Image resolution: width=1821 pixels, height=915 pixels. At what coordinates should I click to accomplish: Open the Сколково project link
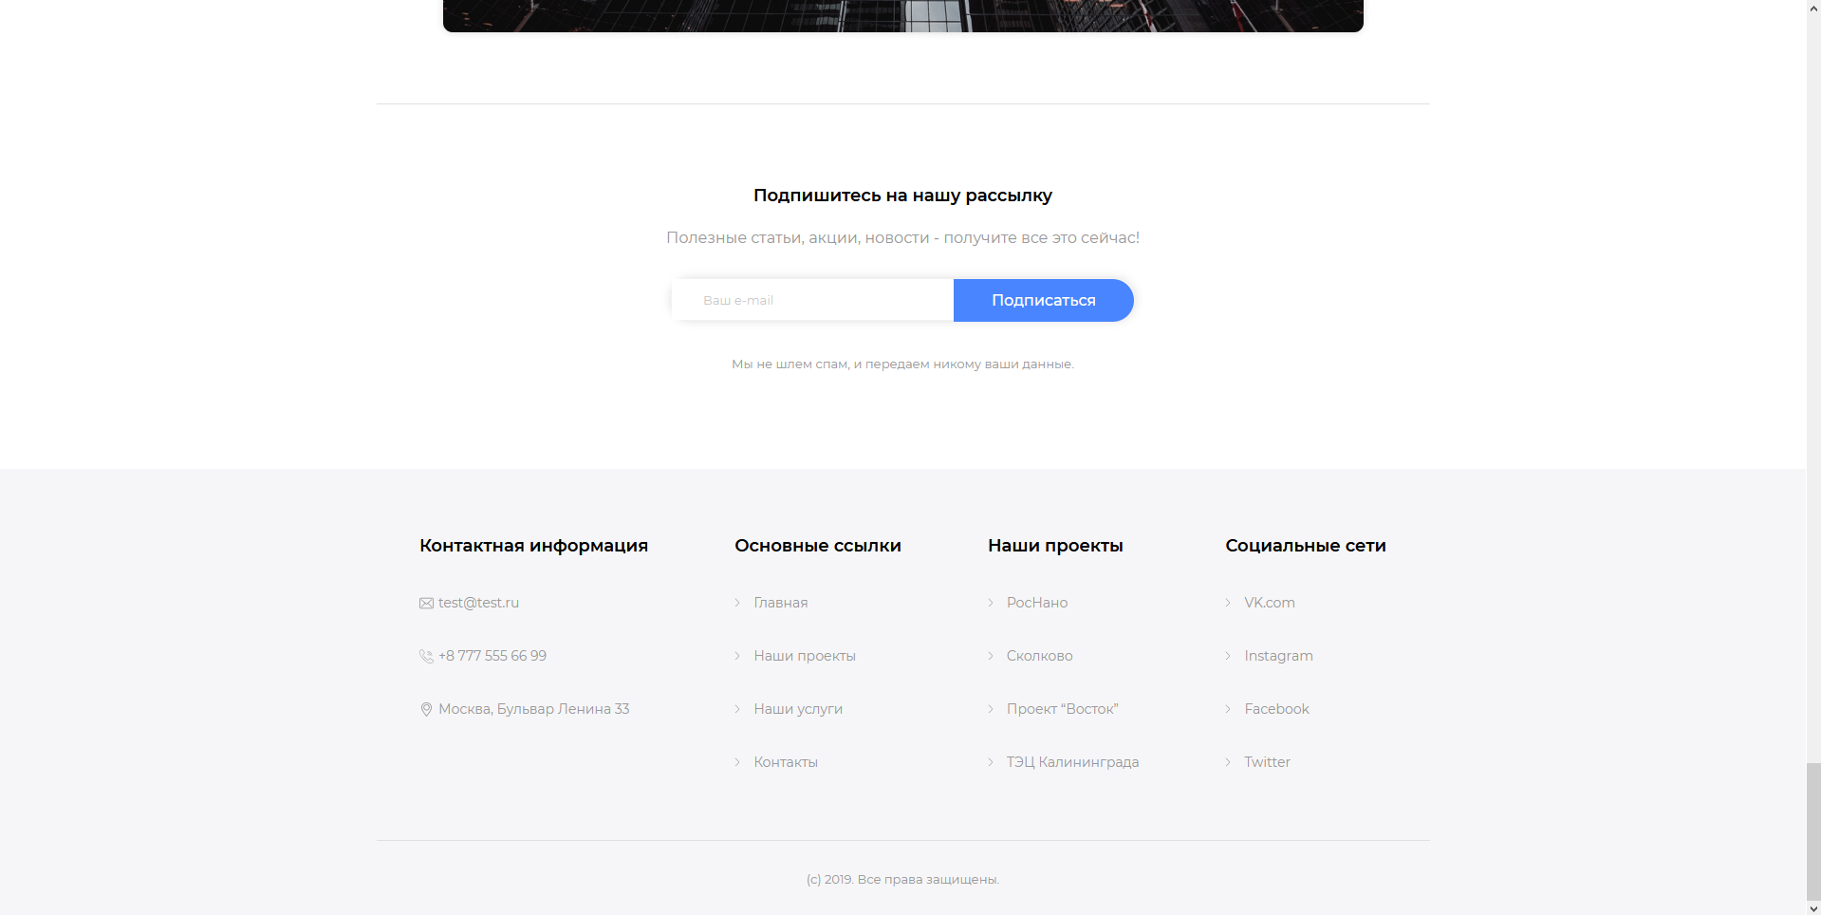click(x=1040, y=656)
